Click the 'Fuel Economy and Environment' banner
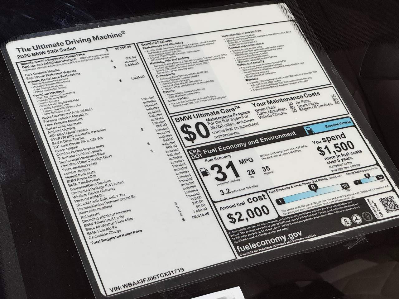 point(250,142)
